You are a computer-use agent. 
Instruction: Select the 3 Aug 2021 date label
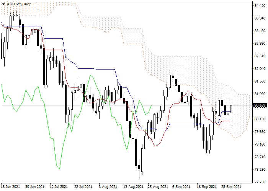coord(108,186)
